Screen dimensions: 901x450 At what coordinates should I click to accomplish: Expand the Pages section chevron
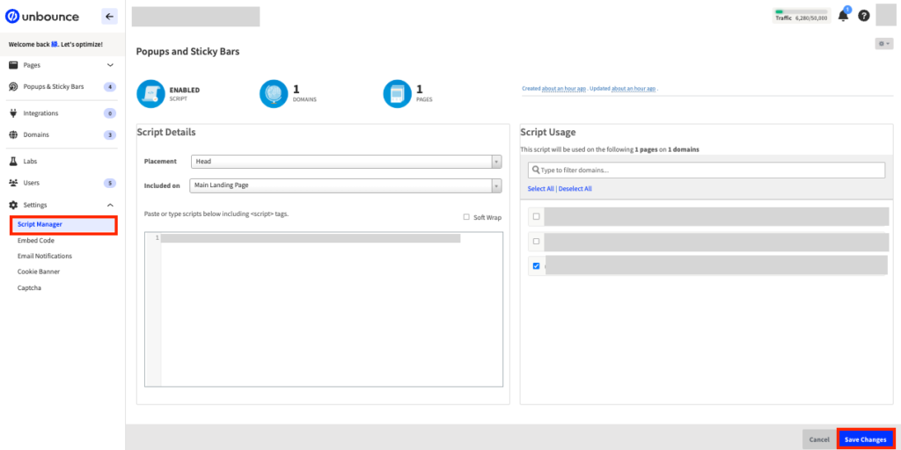click(x=110, y=65)
